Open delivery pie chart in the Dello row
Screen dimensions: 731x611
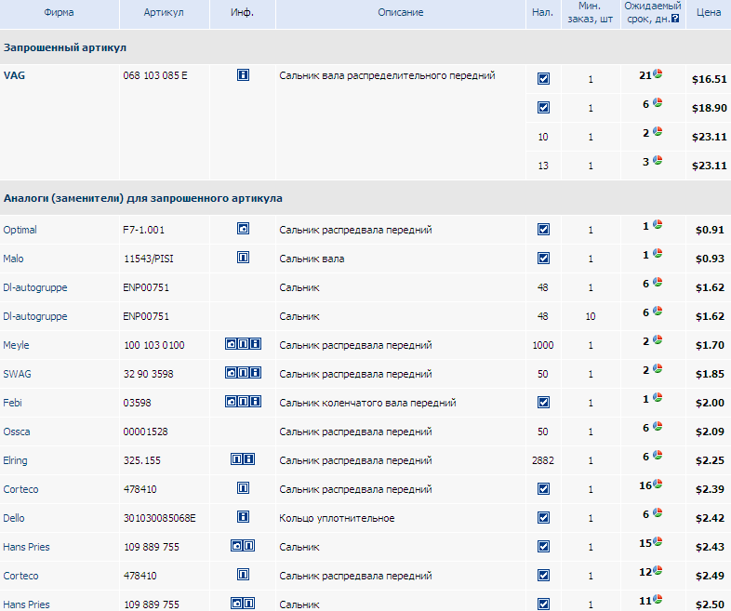658,512
